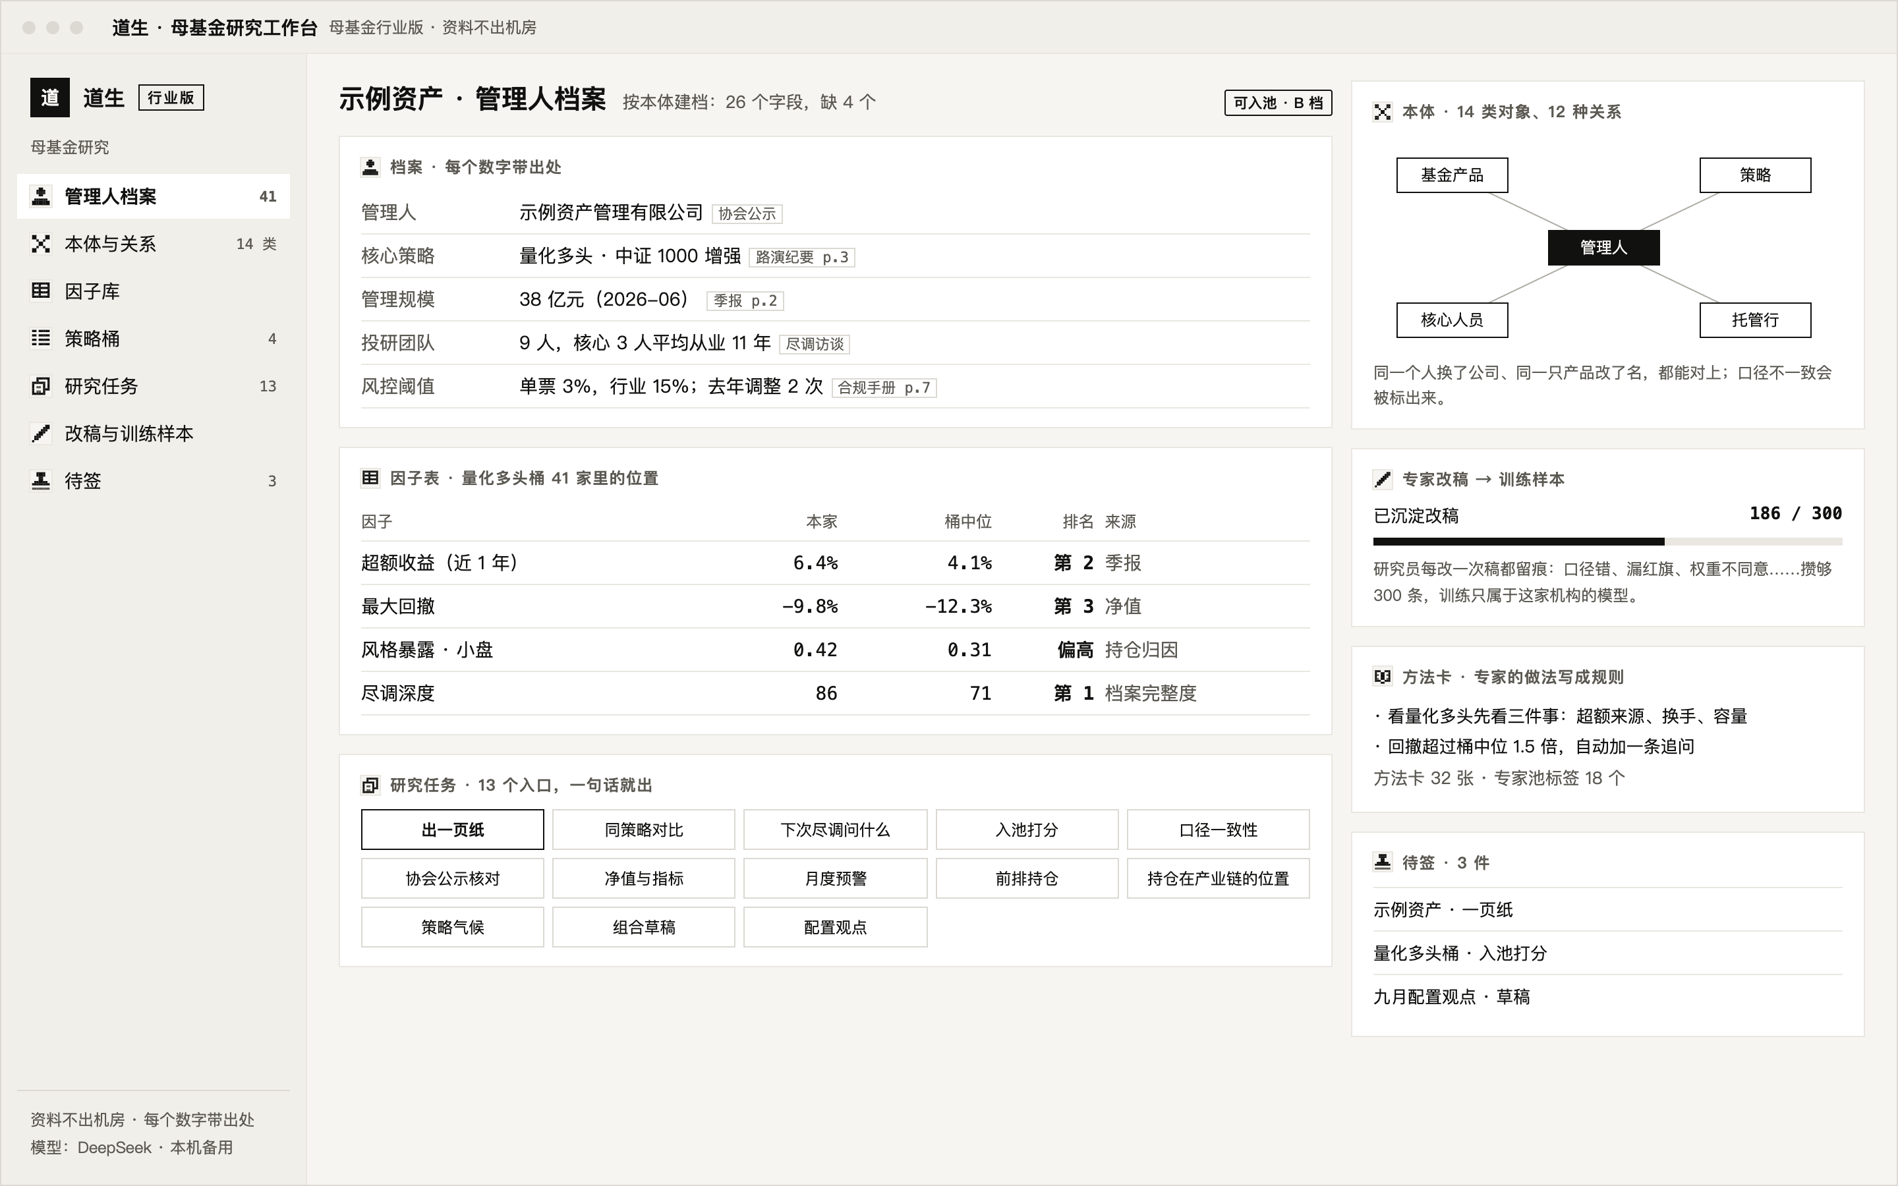This screenshot has height=1186, width=1898.
Task: Open pending item 九月配置观点 · 草稿
Action: tap(1608, 996)
